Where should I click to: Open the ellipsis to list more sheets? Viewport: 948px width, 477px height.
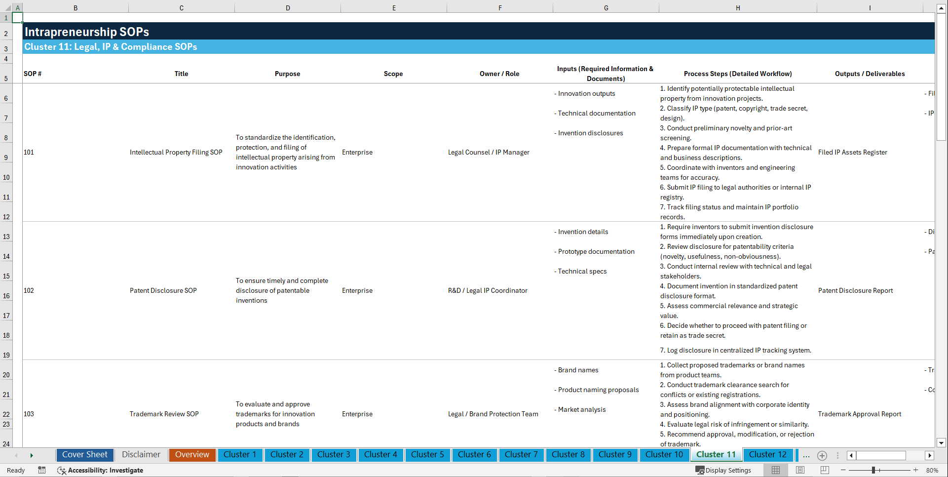[806, 455]
